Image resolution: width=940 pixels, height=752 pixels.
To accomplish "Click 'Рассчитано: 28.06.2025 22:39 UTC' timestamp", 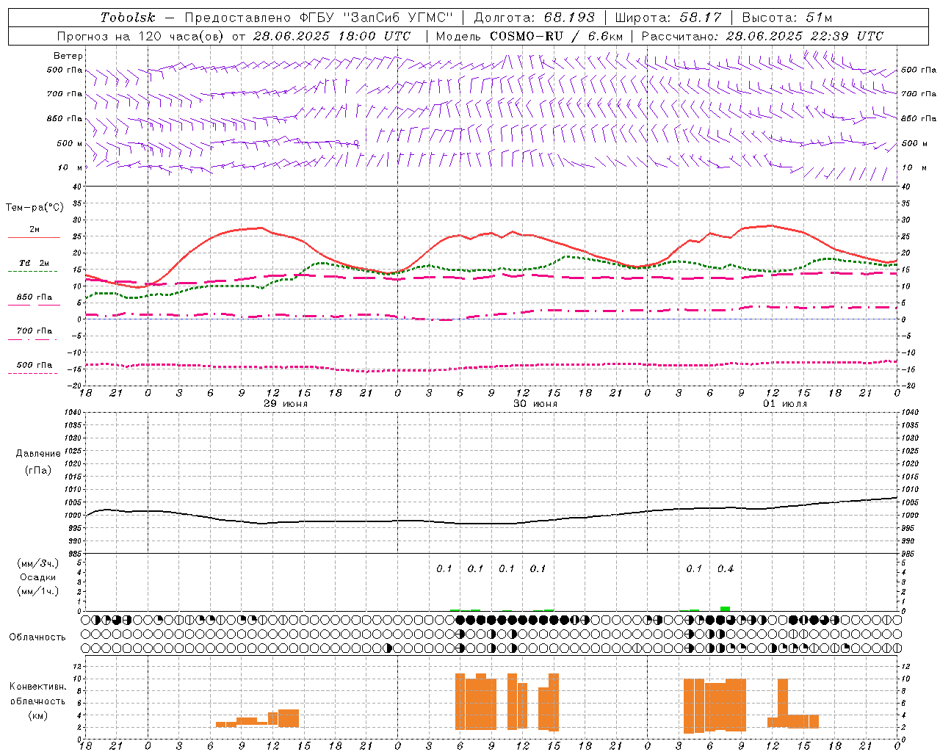I will [762, 36].
